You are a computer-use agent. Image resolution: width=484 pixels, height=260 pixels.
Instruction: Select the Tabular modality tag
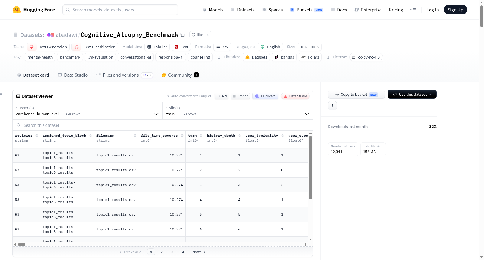pos(157,47)
